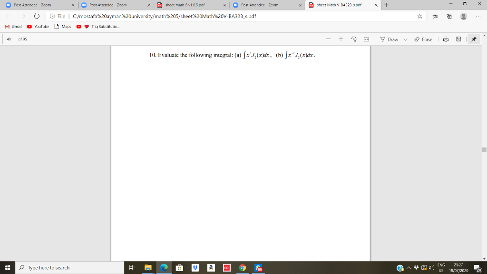Zoom in on the PDF
The width and height of the screenshot is (487, 274).
click(341, 39)
